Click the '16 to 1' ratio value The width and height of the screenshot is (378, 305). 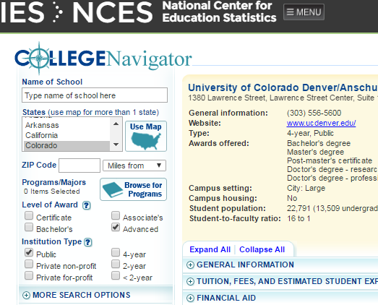point(298,218)
